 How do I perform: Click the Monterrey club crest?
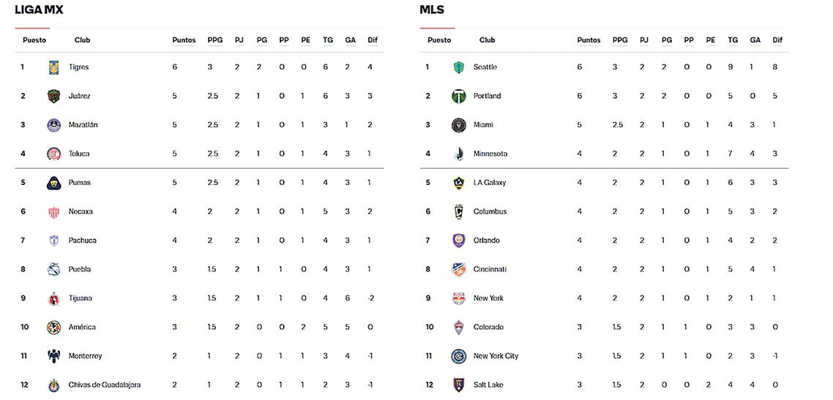[53, 356]
